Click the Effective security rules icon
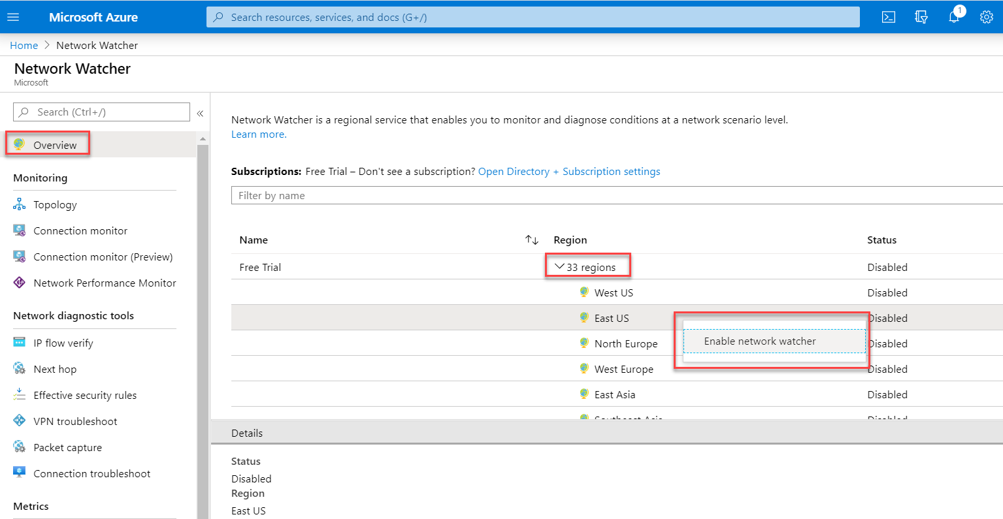This screenshot has width=1003, height=519. [x=20, y=395]
